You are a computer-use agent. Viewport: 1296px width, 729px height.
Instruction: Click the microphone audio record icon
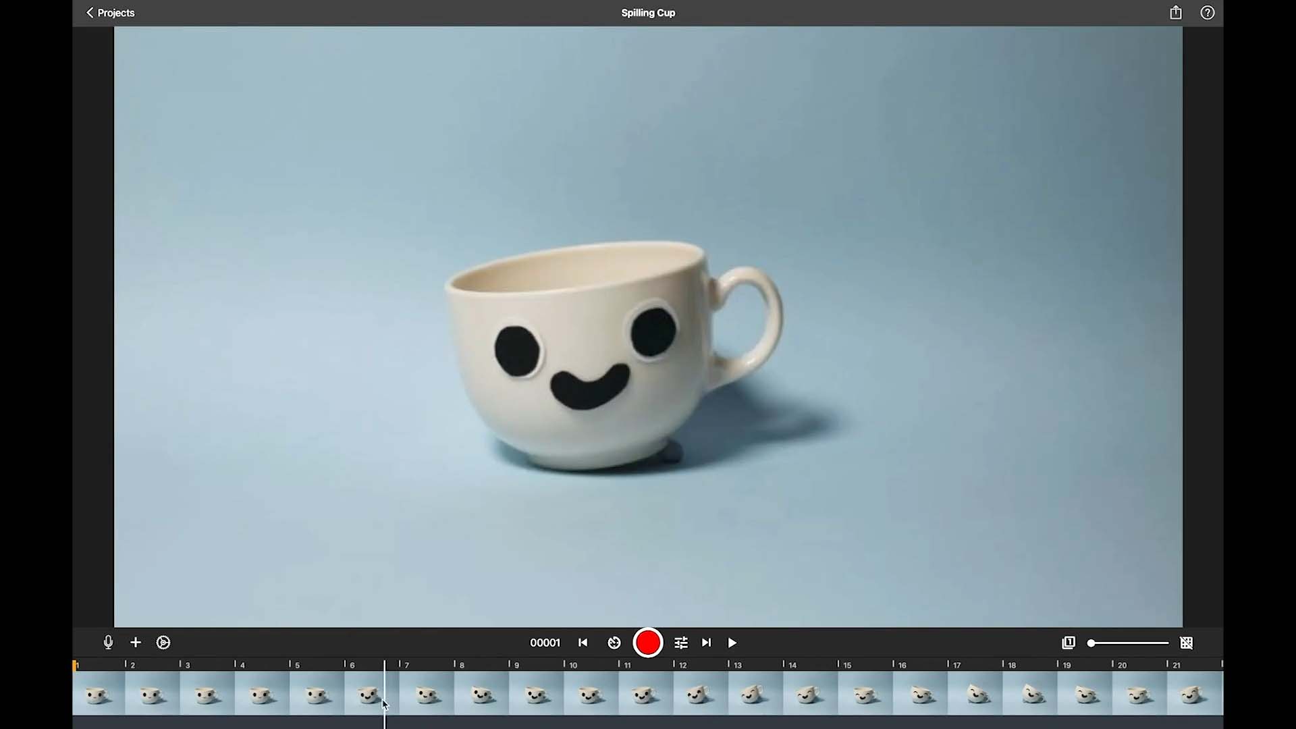(108, 643)
